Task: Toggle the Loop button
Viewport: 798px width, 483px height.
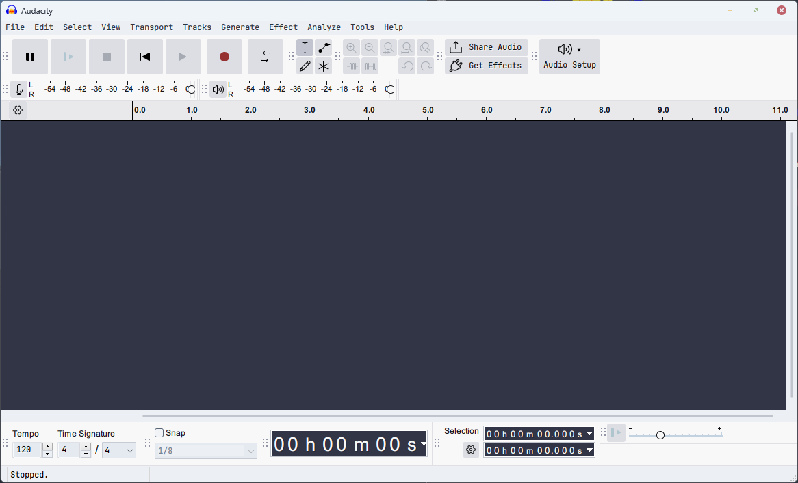Action: click(x=266, y=57)
